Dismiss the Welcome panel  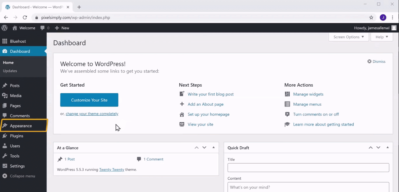376,61
